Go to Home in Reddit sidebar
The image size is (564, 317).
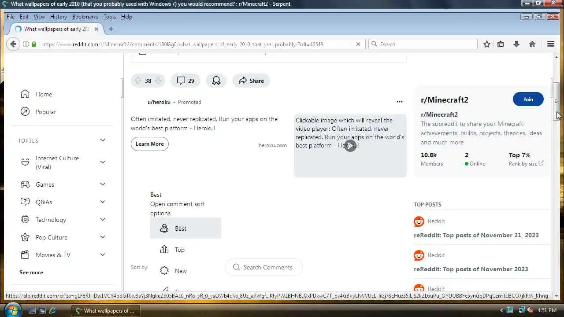click(44, 94)
